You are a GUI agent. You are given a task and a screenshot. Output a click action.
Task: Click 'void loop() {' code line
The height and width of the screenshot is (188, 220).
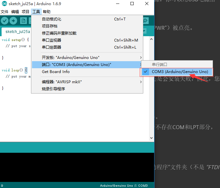14,70
